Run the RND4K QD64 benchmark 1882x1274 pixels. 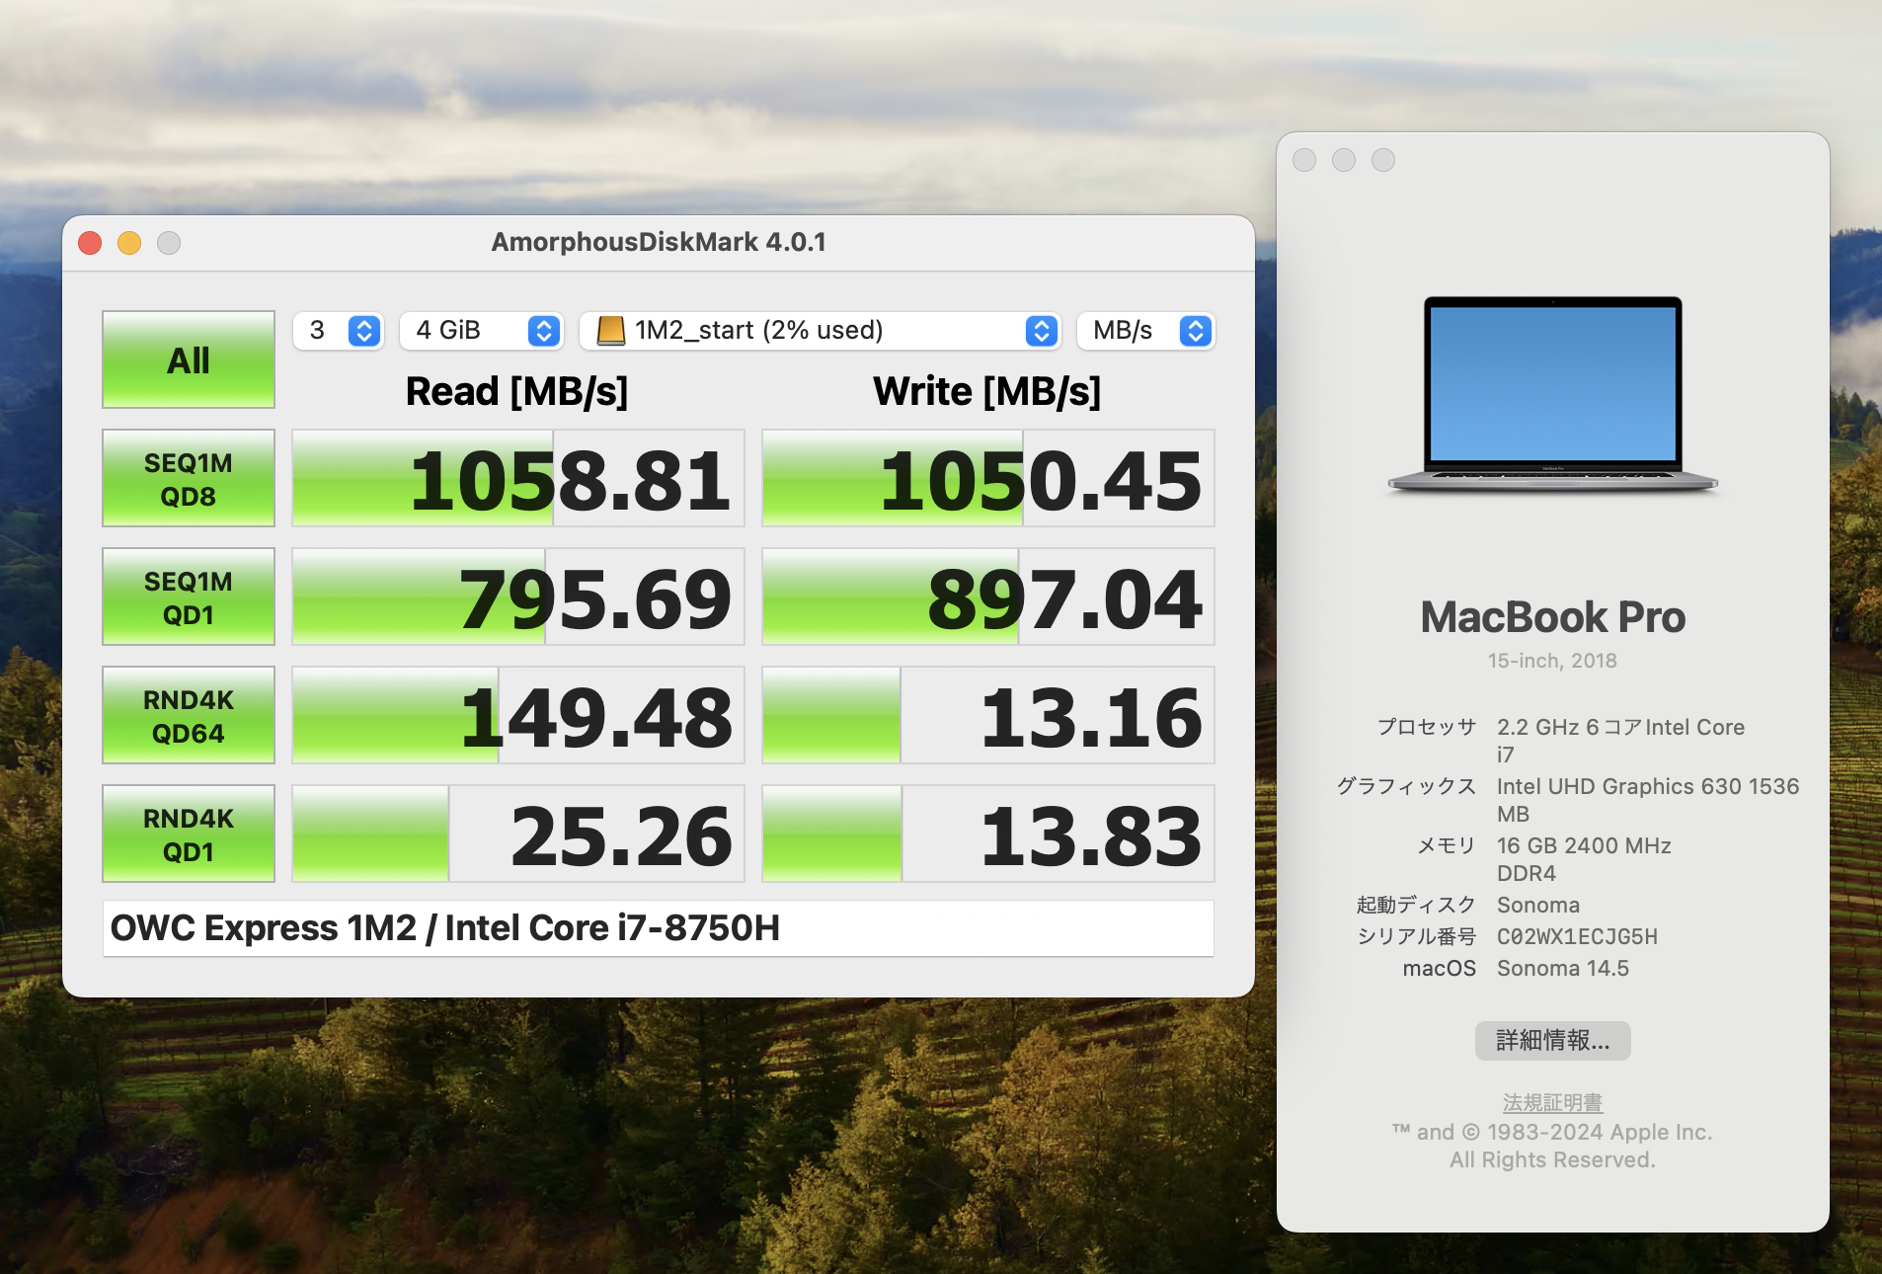click(188, 716)
